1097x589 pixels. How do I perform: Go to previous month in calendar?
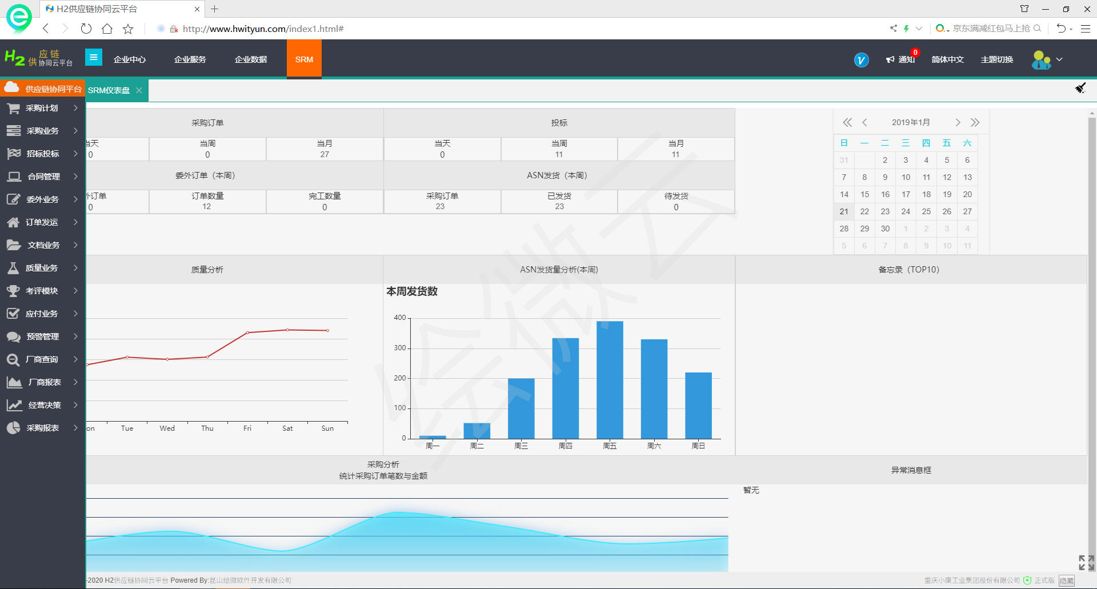point(864,122)
